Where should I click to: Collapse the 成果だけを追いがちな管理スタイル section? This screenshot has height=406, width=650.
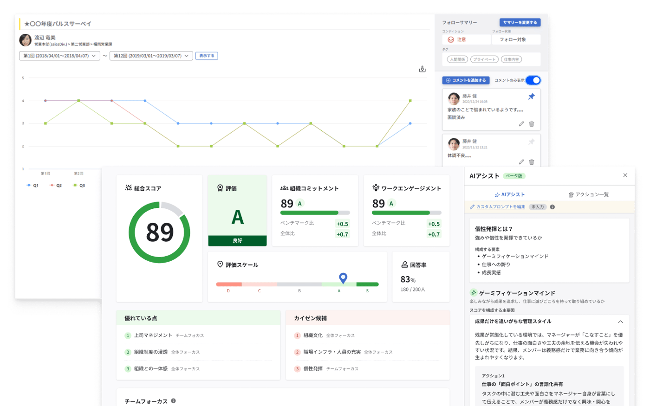point(620,322)
